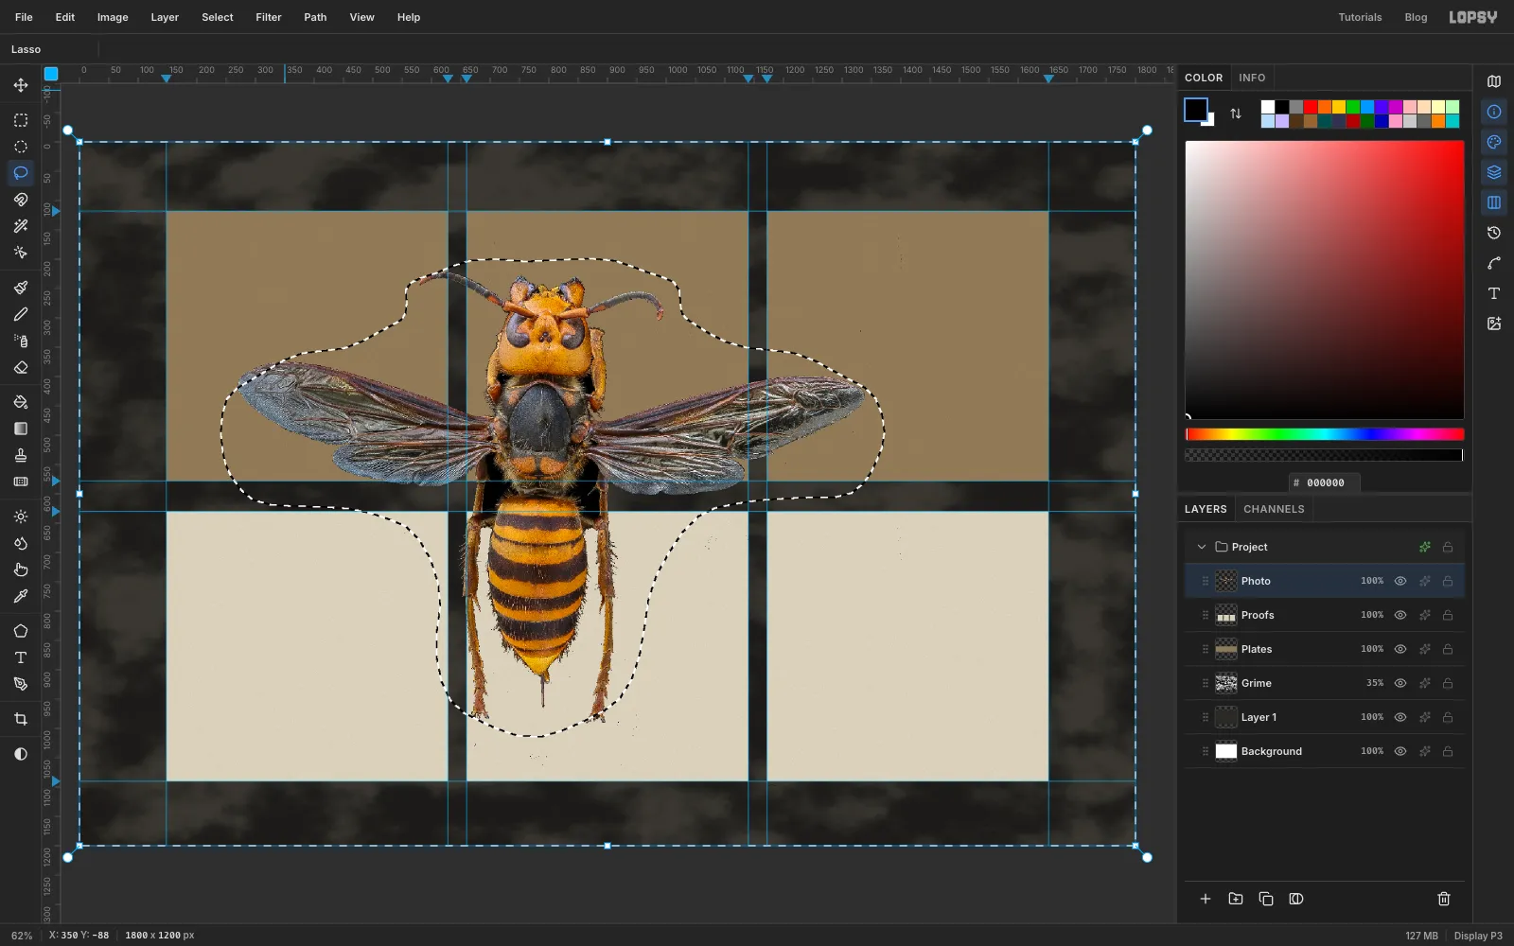Open the History panel icon
1514x946 pixels.
(x=1494, y=233)
